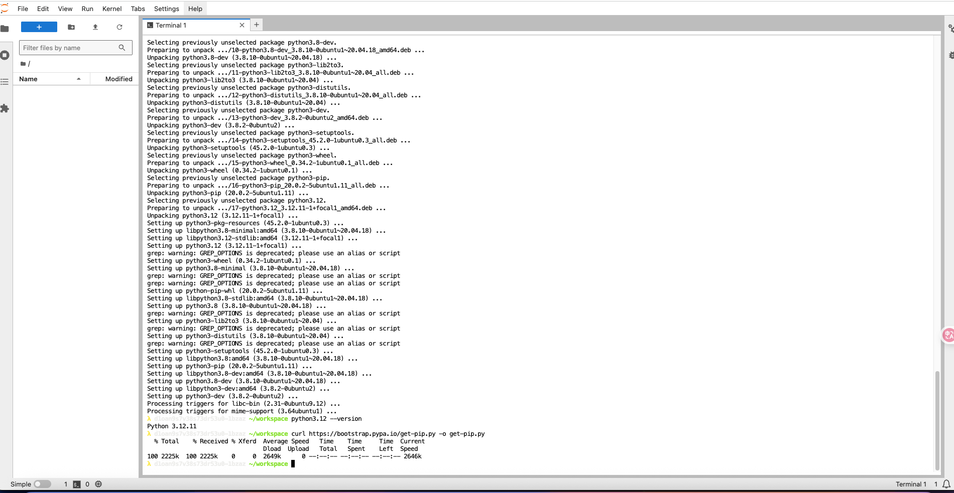The width and height of the screenshot is (954, 493).
Task: Click the blue New Launcher plus button
Action: (x=39, y=27)
